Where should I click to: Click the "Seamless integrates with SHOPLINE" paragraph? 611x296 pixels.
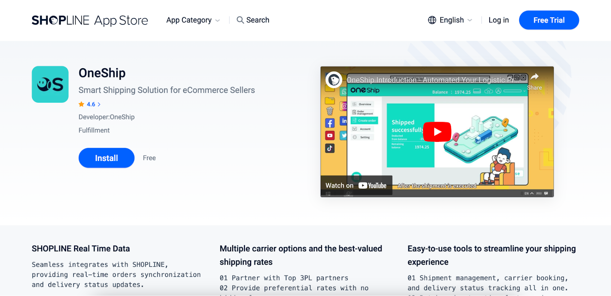pos(116,275)
